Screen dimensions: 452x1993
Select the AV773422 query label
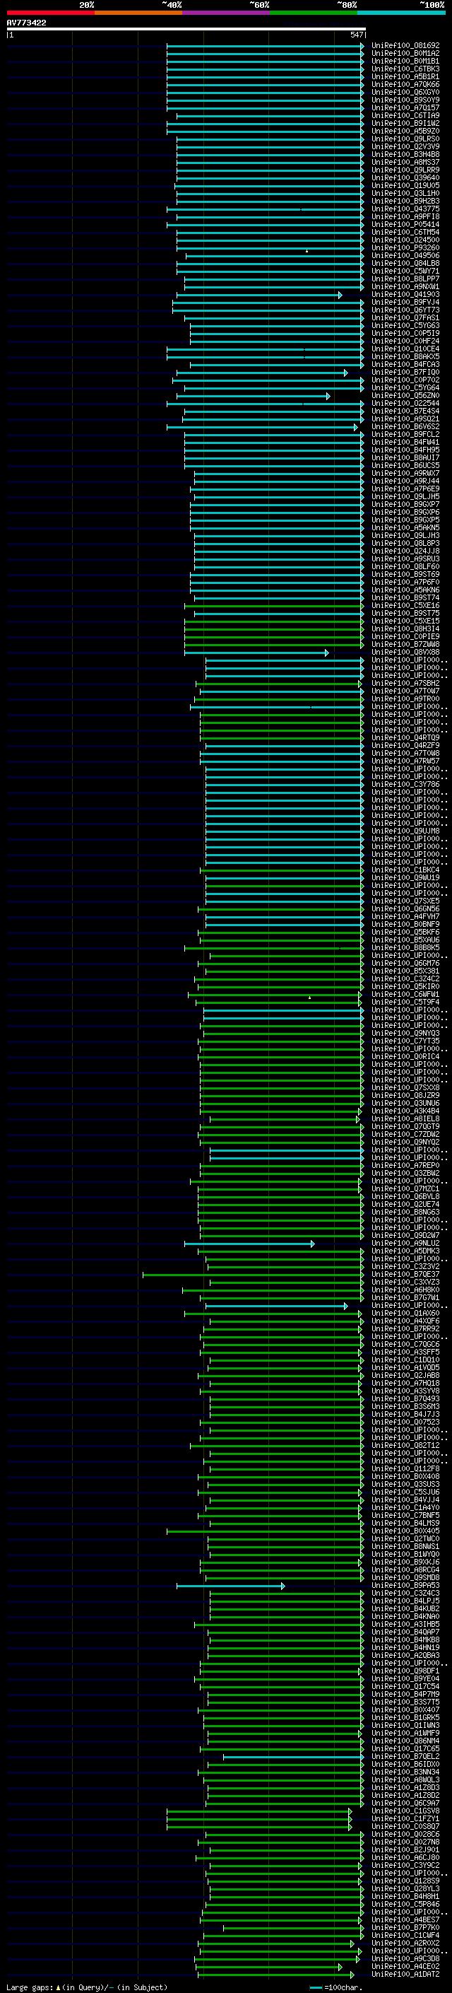pos(26,23)
